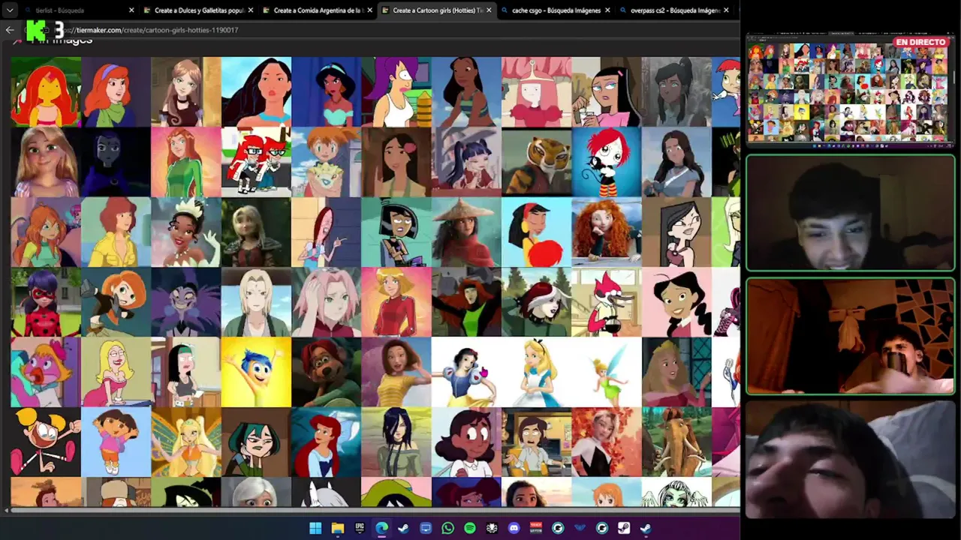961x540 pixels.
Task: Click the middle webcam feed in overlay
Action: point(851,337)
